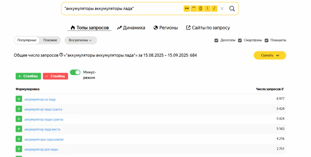Open the Все регионы dropdown

[x=80, y=40]
